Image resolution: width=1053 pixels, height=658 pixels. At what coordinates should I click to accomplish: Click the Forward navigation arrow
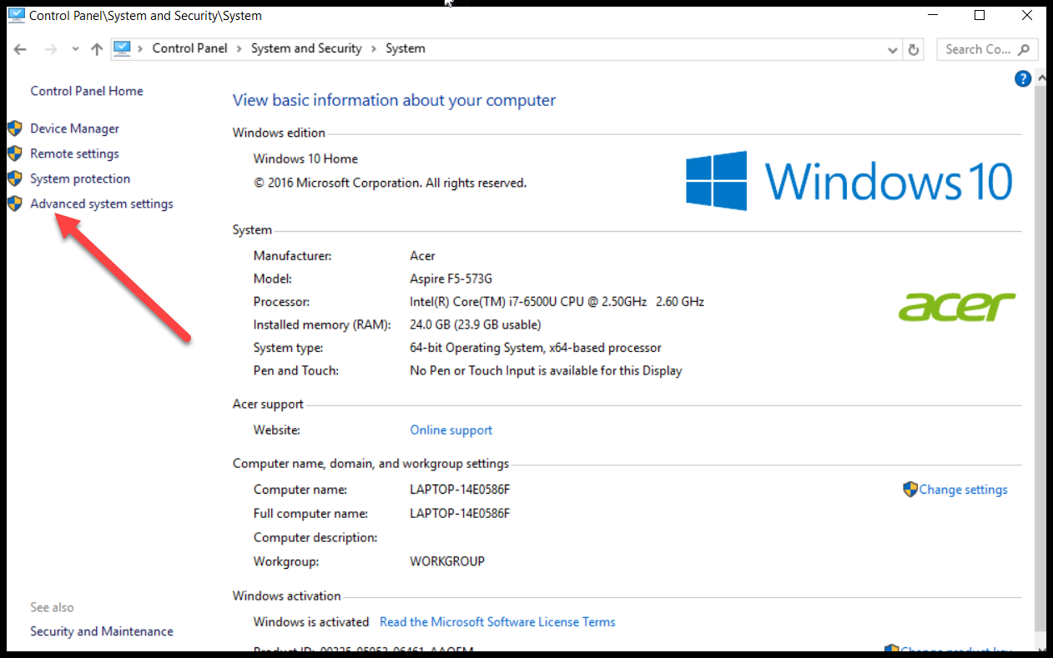tap(50, 49)
